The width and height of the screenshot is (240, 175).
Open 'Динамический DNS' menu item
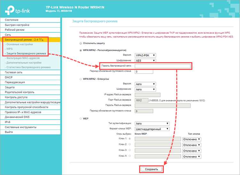(30, 117)
